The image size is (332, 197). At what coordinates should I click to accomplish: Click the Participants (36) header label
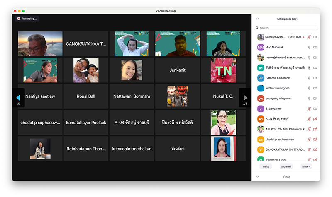click(x=286, y=19)
